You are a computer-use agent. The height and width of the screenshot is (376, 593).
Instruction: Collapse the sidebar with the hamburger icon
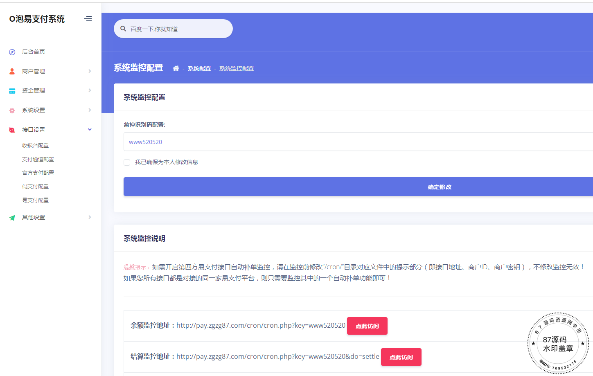tap(88, 19)
